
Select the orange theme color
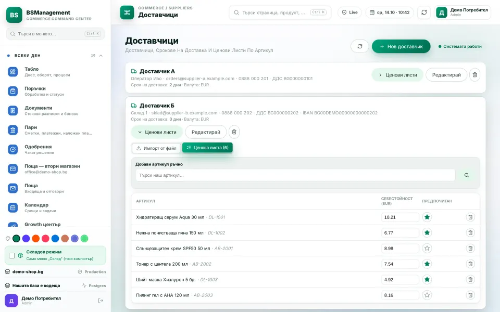36,239
